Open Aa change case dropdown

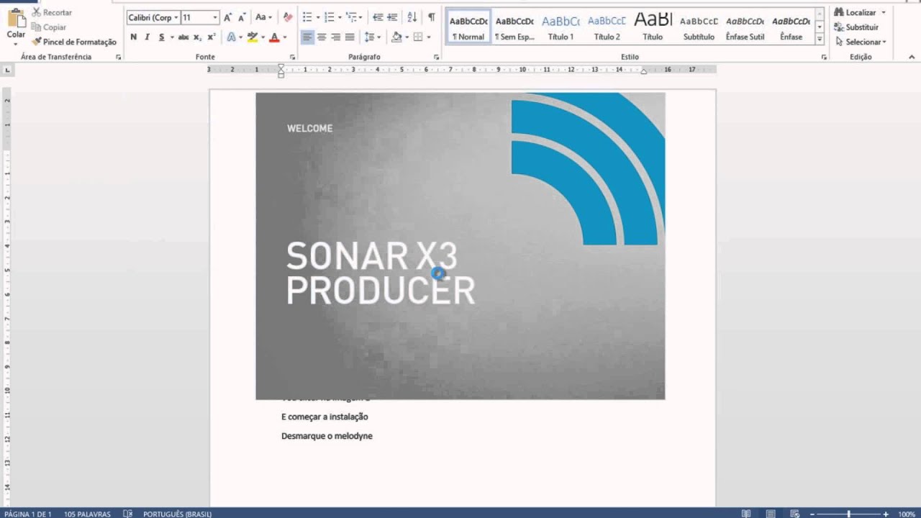coord(264,17)
